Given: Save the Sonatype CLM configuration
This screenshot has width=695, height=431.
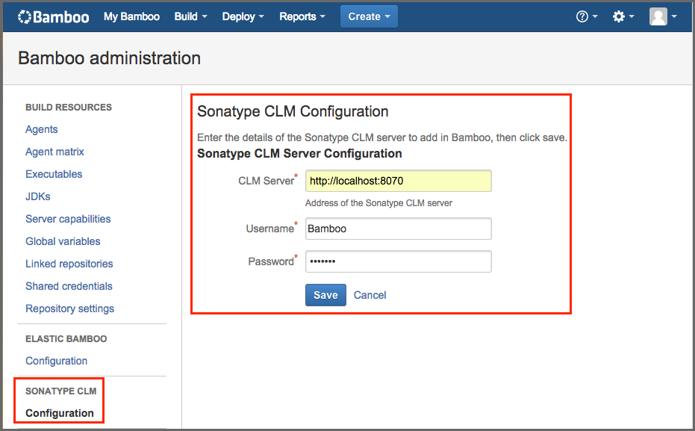Looking at the screenshot, I should pyautogui.click(x=325, y=295).
